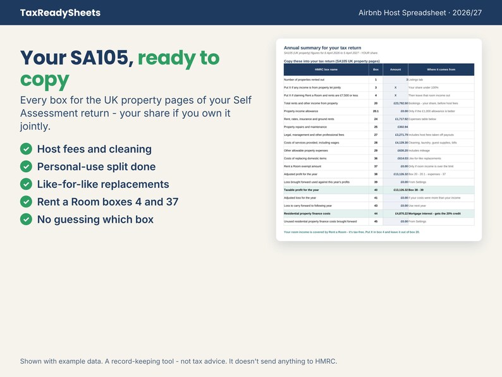
Task: Click the 'Annual summary for your tax return' title
Action: pyautogui.click(x=322, y=47)
